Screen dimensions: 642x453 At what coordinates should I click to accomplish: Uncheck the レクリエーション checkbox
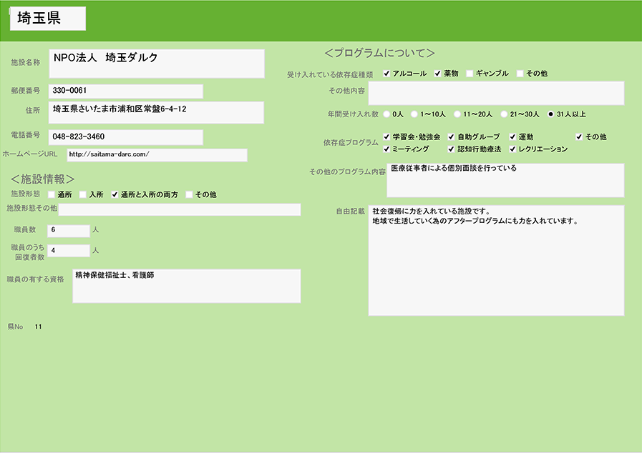coord(513,149)
